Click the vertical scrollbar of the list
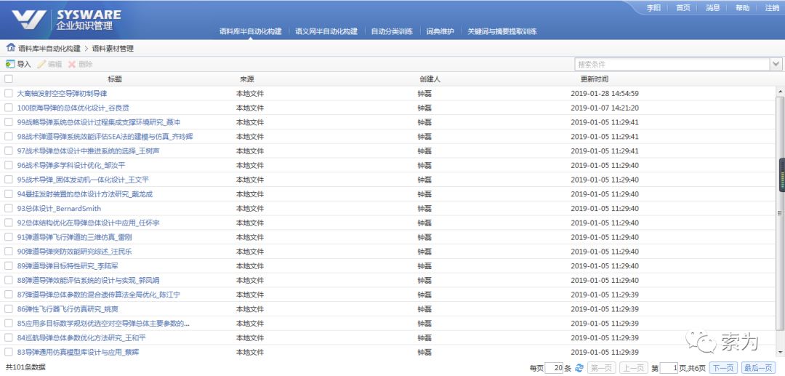The height and width of the screenshot is (376, 785). tap(779, 213)
